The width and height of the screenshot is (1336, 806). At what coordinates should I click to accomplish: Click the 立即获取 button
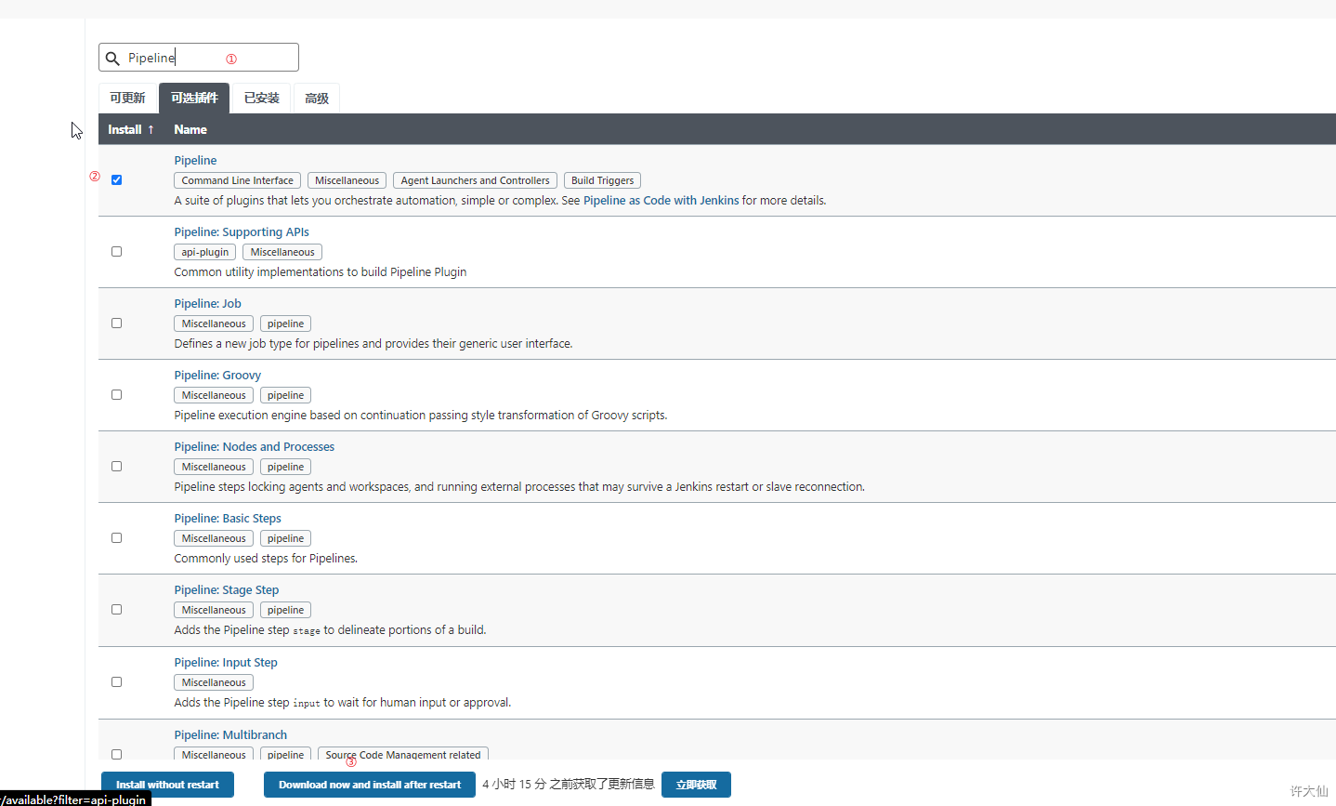click(696, 785)
